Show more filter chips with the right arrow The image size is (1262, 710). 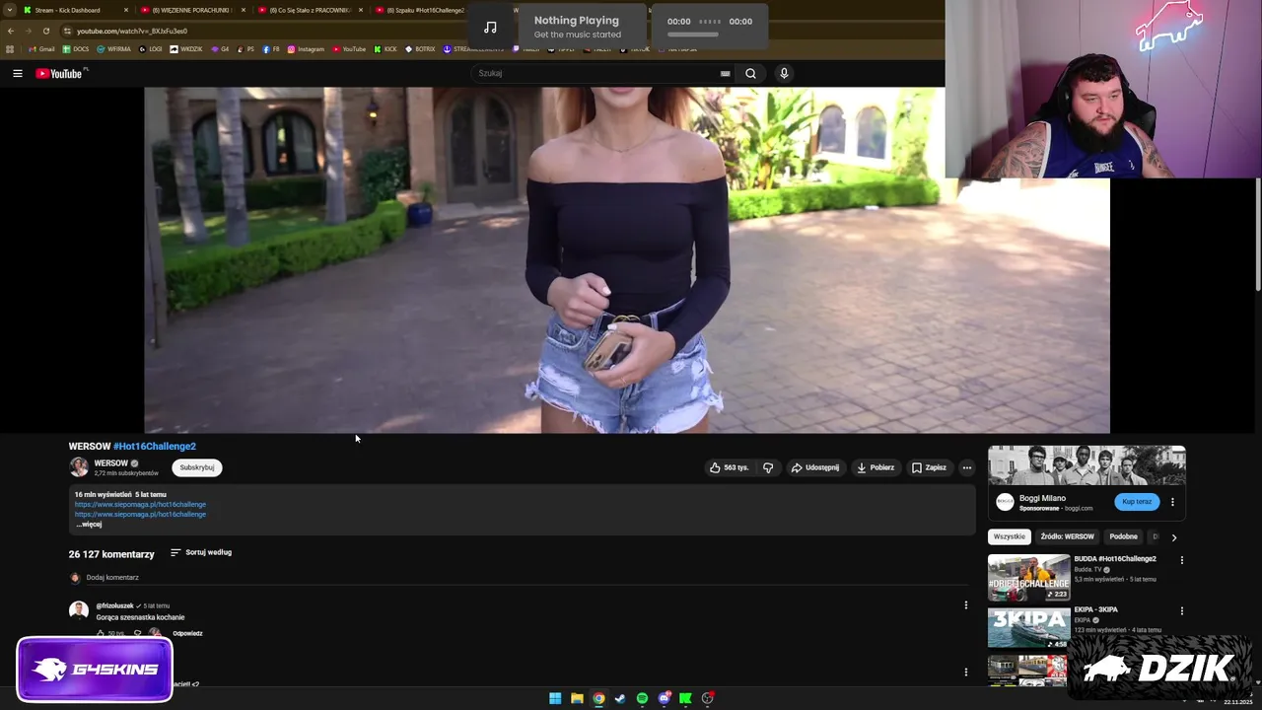tap(1173, 537)
